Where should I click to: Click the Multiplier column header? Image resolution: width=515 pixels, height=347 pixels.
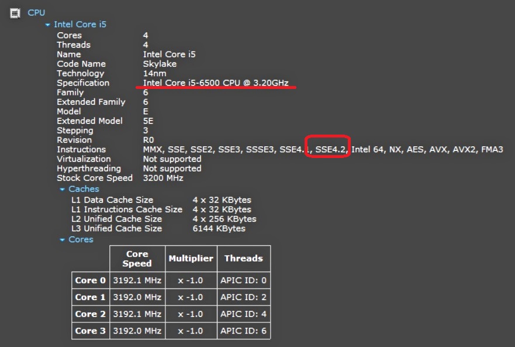pyautogui.click(x=191, y=259)
